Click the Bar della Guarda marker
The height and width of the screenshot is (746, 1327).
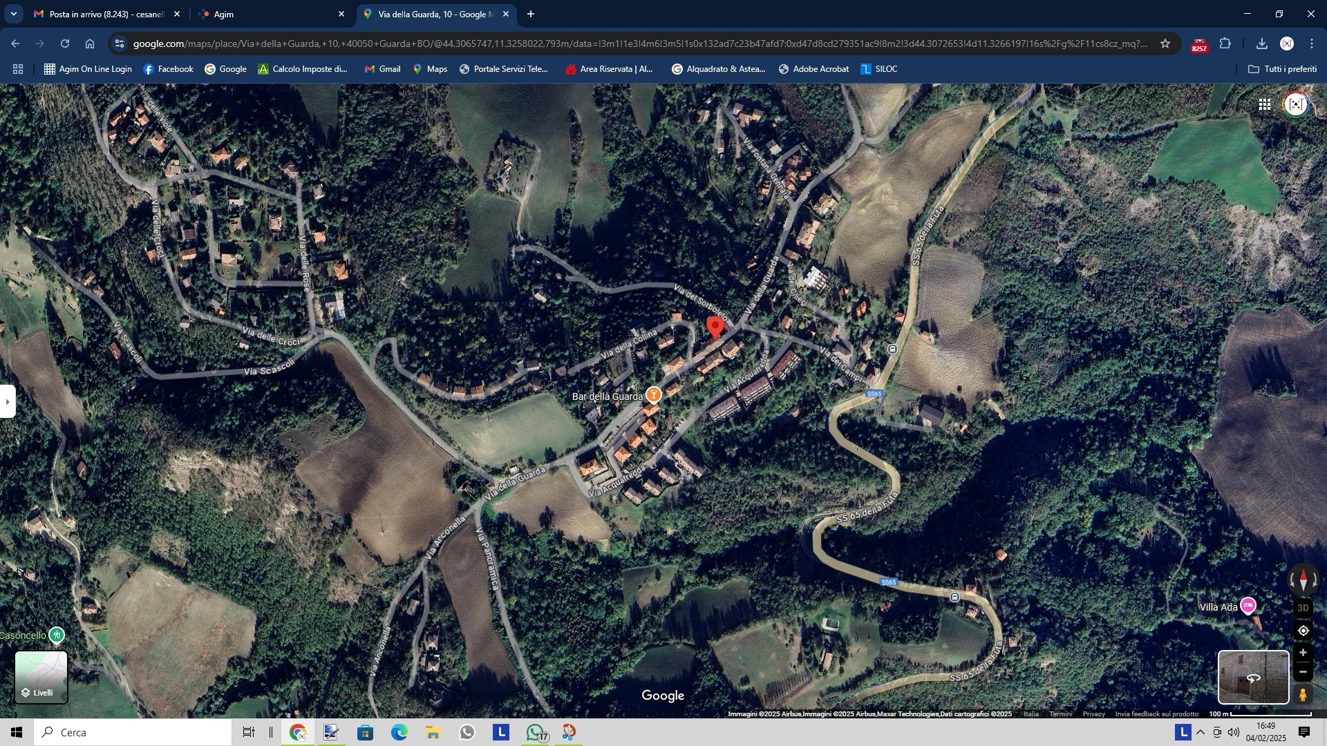[653, 395]
